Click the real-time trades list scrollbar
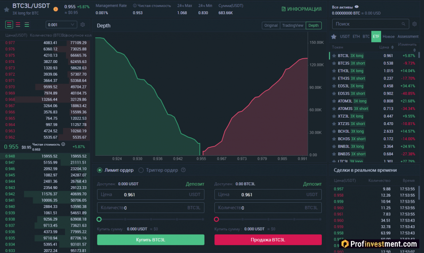 [419, 192]
